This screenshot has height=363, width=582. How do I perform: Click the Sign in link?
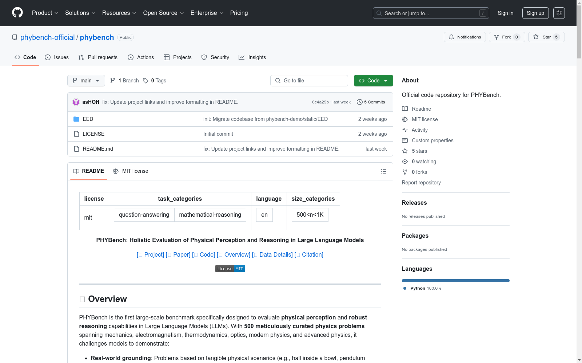tap(506, 13)
